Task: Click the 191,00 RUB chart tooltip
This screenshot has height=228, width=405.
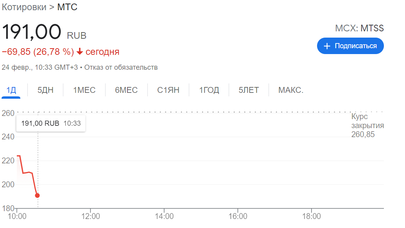Action: [51, 123]
